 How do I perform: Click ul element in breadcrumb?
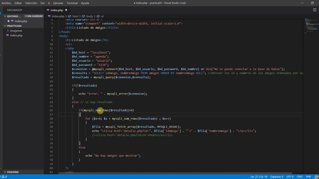click(x=102, y=16)
